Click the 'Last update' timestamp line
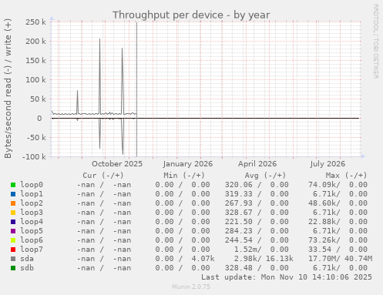This screenshot has width=383, height=295. coord(287,277)
